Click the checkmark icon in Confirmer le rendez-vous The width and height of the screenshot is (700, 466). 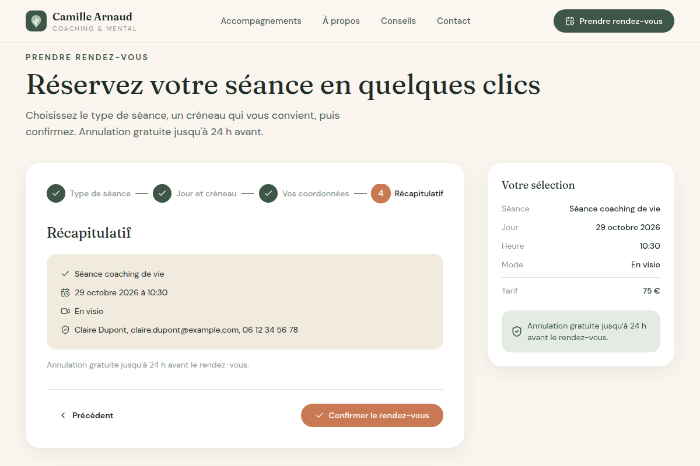[320, 415]
